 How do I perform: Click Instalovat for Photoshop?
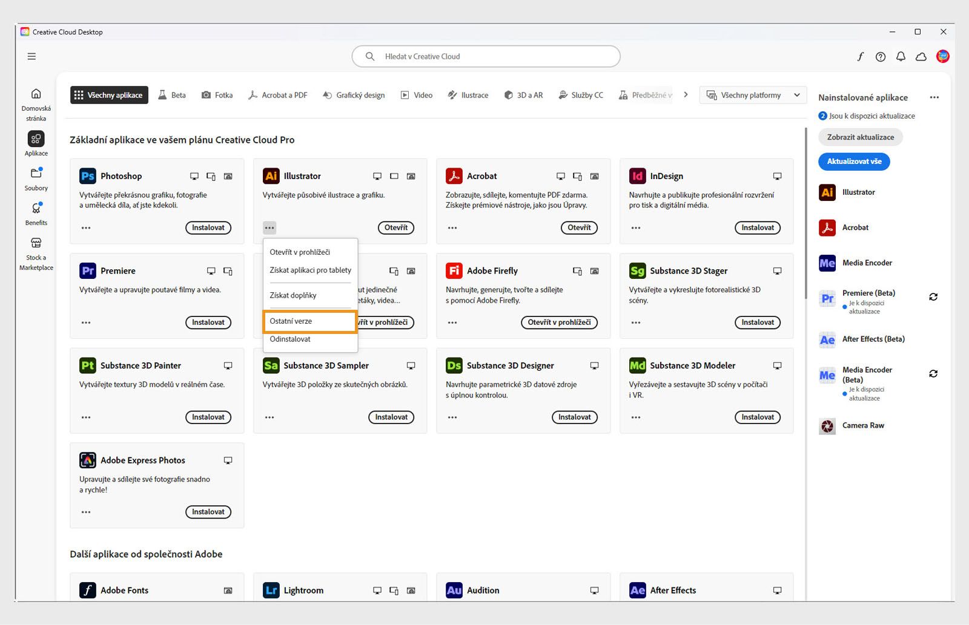point(208,228)
